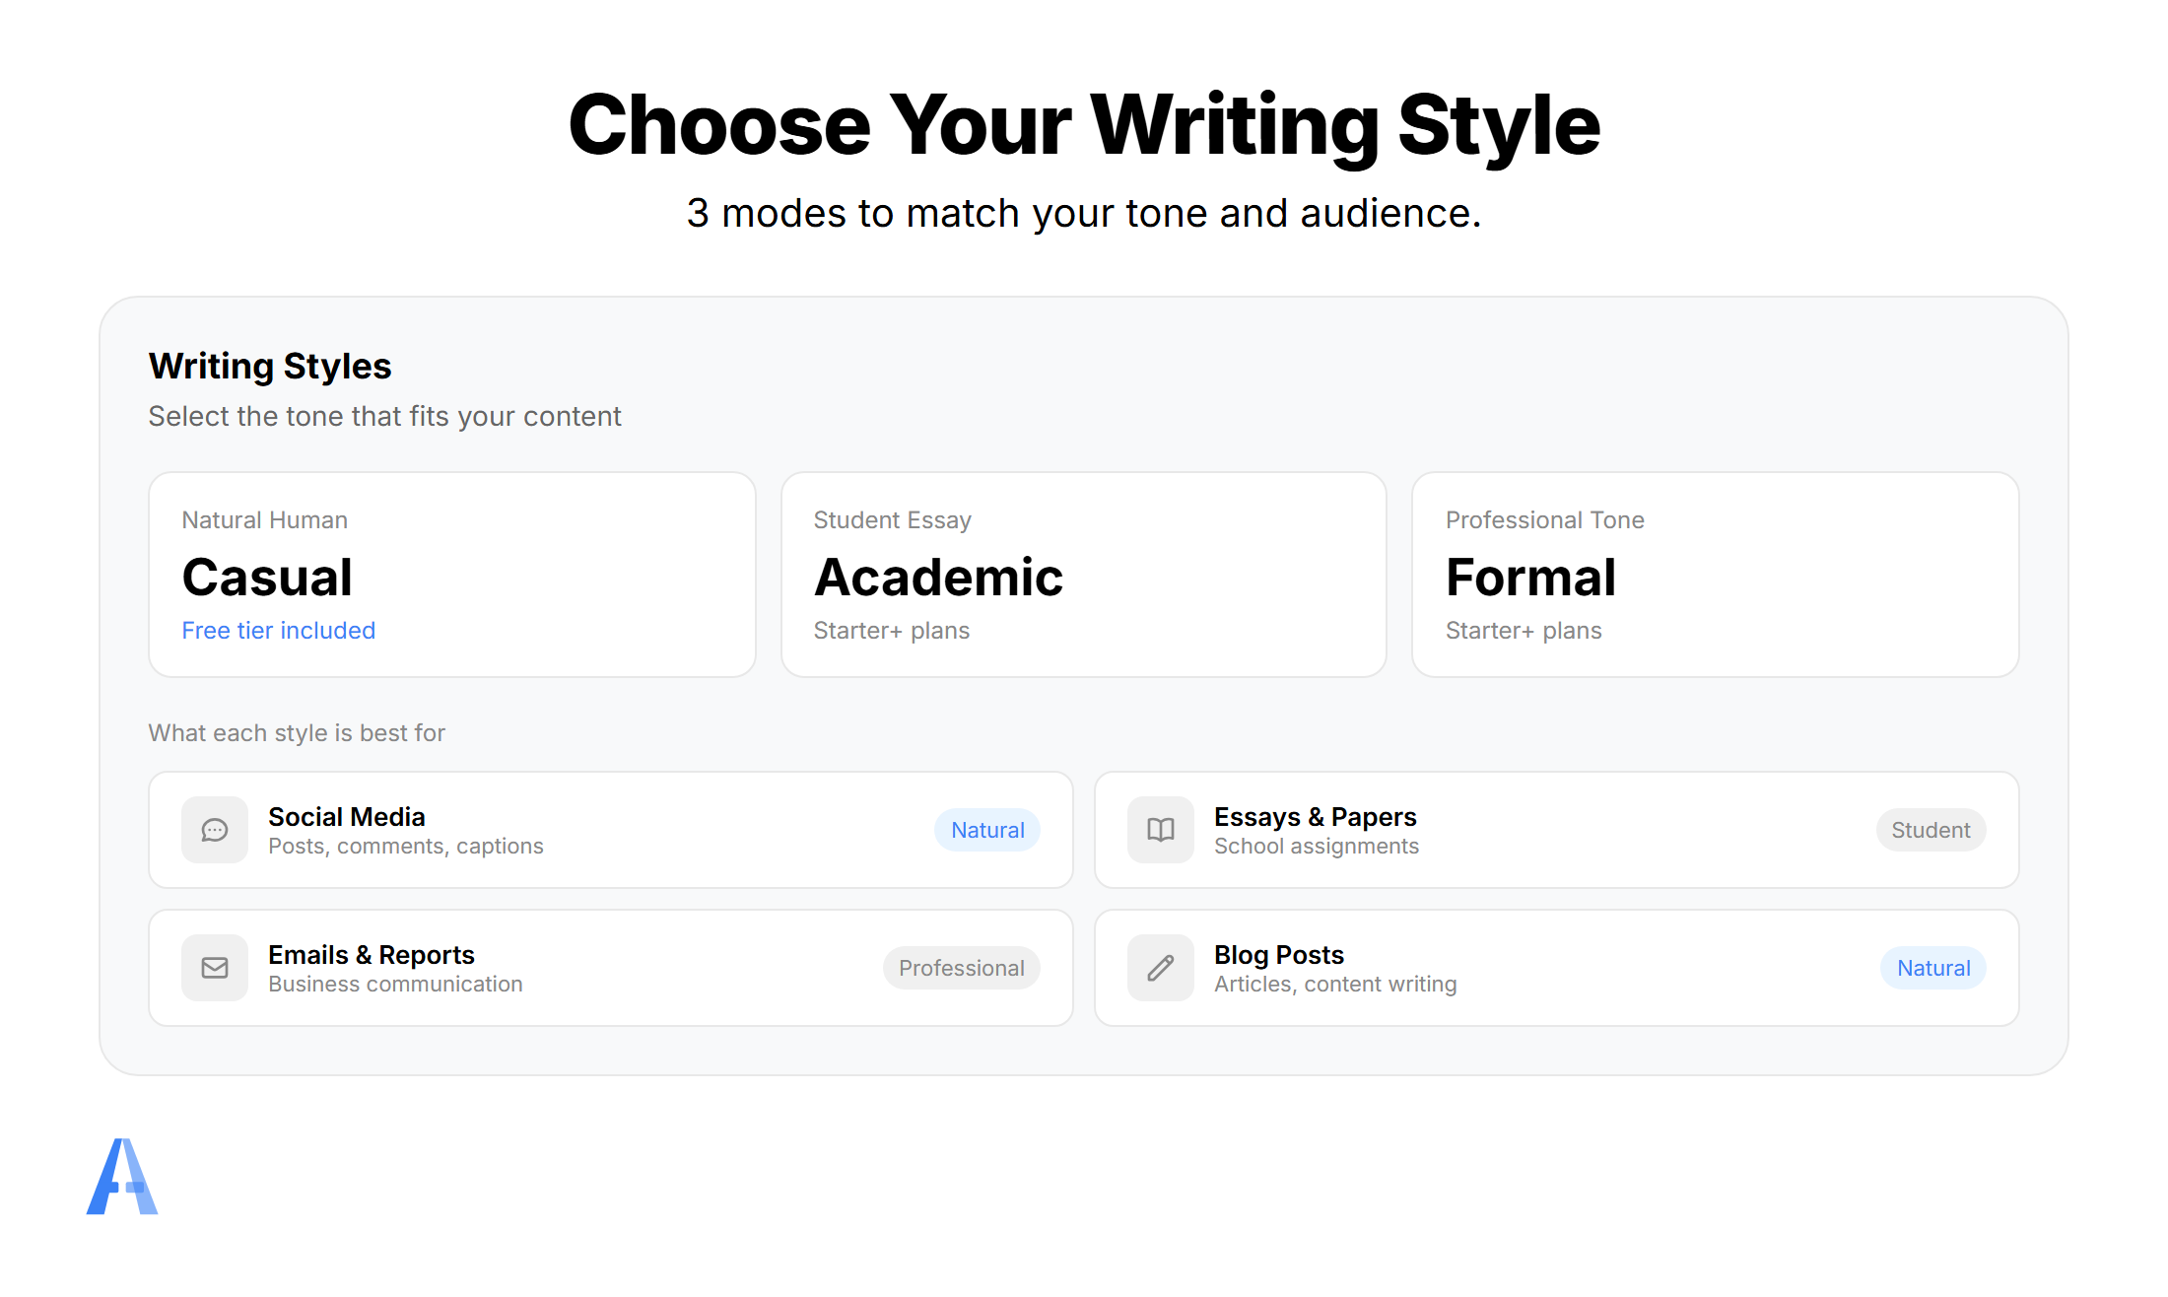Select the Academic writing style card
This screenshot has height=1297, width=2168.
[1083, 575]
